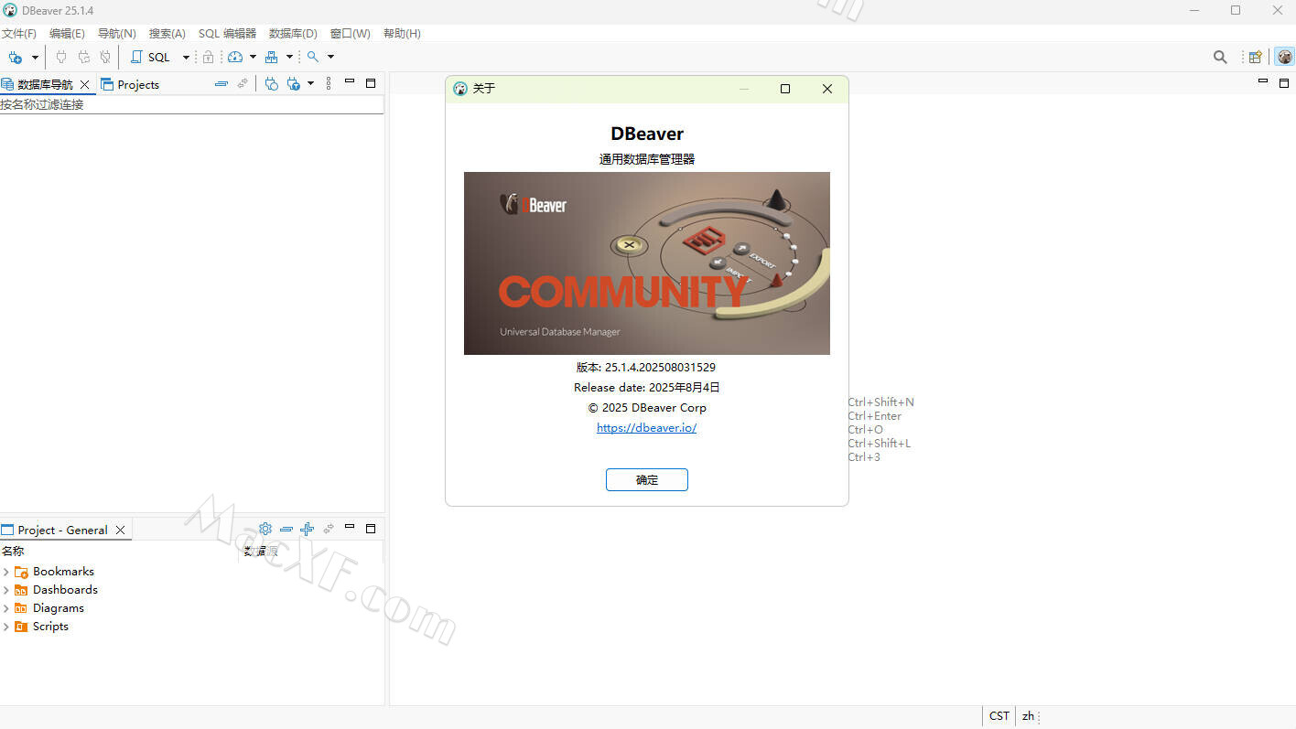
Task: Expand the Scripts folder
Action: point(6,627)
